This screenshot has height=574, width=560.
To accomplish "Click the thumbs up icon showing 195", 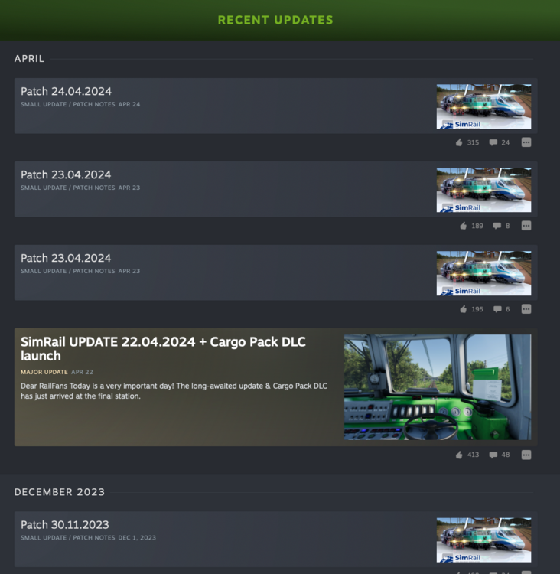I will point(464,309).
